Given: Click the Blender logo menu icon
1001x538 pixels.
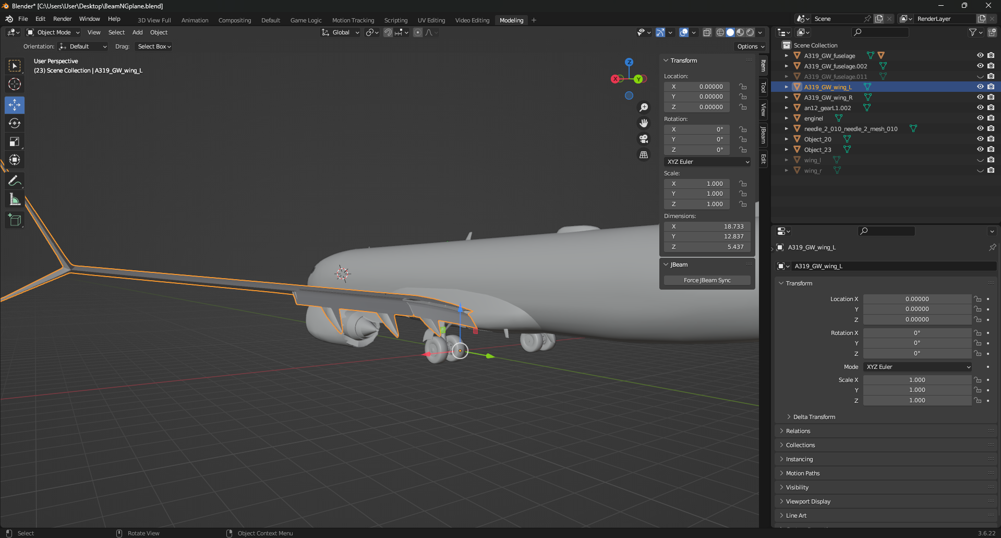Looking at the screenshot, I should tap(9, 19).
